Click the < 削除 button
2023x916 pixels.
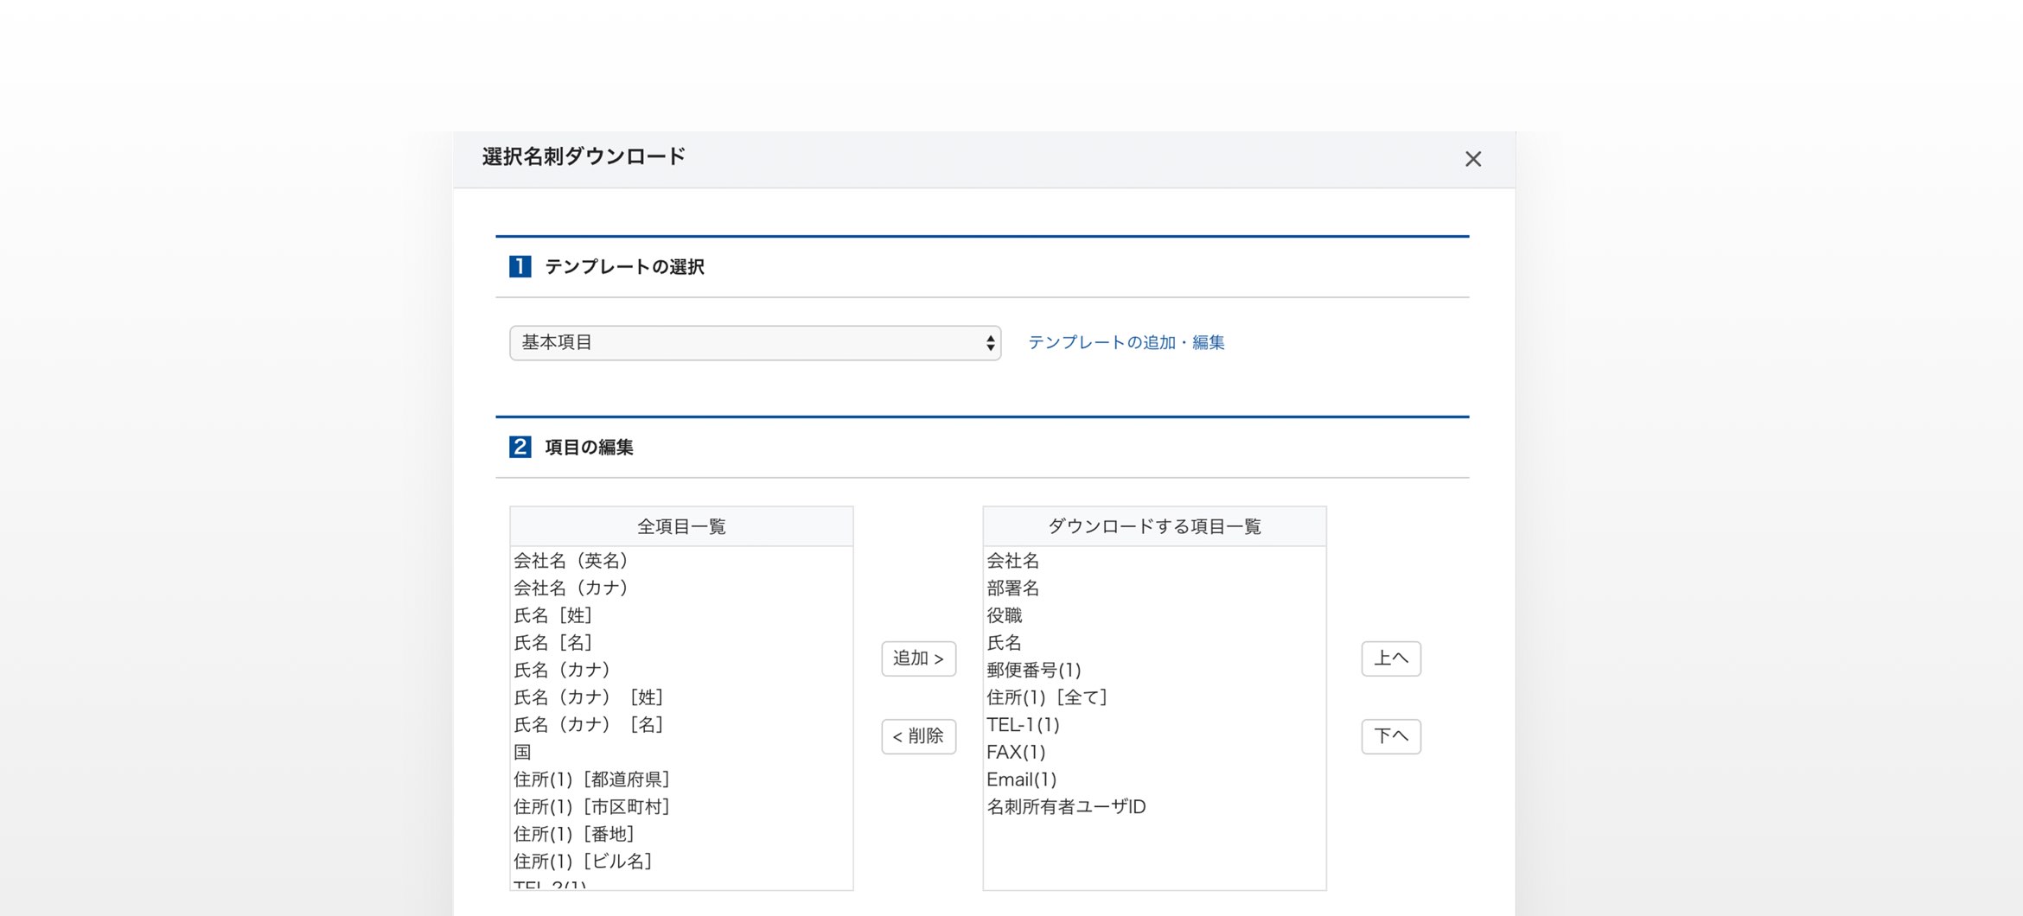(918, 736)
